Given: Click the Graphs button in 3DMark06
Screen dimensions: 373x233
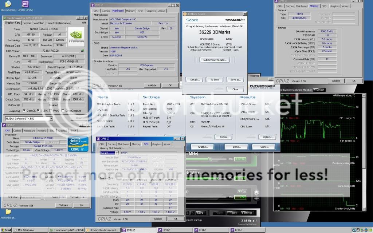Looking at the screenshot, I should click(x=202, y=147).
